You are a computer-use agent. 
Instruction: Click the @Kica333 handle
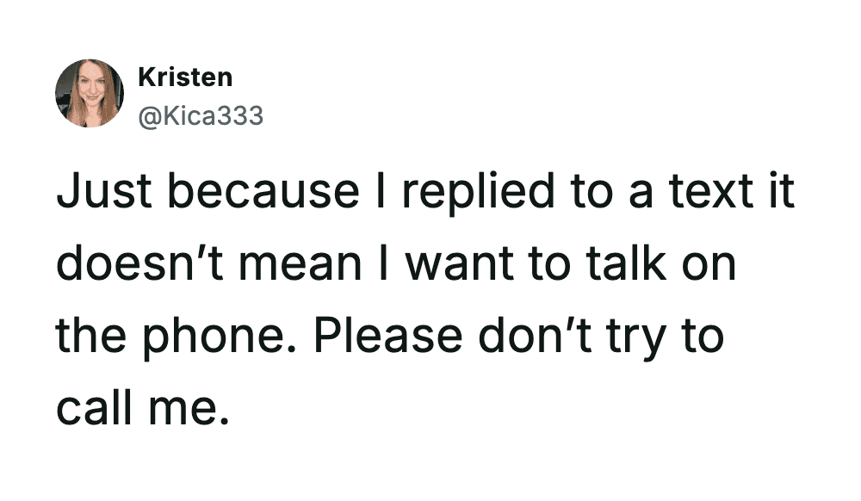(x=200, y=114)
